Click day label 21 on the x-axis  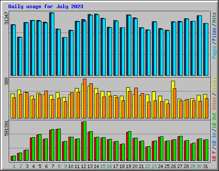tap(141, 166)
